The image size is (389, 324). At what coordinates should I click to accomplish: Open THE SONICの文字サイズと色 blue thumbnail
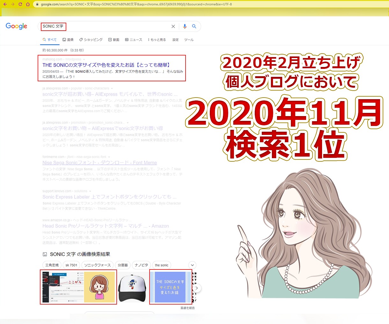pos(170,287)
